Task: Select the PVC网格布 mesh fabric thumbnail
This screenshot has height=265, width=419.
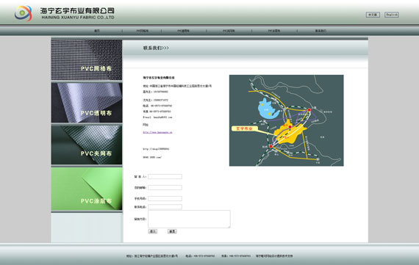Action: pos(87,59)
